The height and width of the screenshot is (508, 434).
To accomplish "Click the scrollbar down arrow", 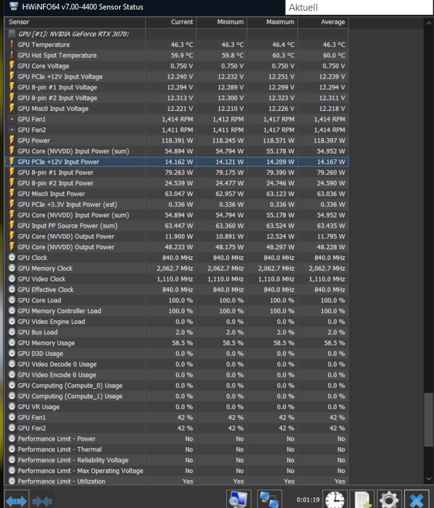I will tap(428, 478).
